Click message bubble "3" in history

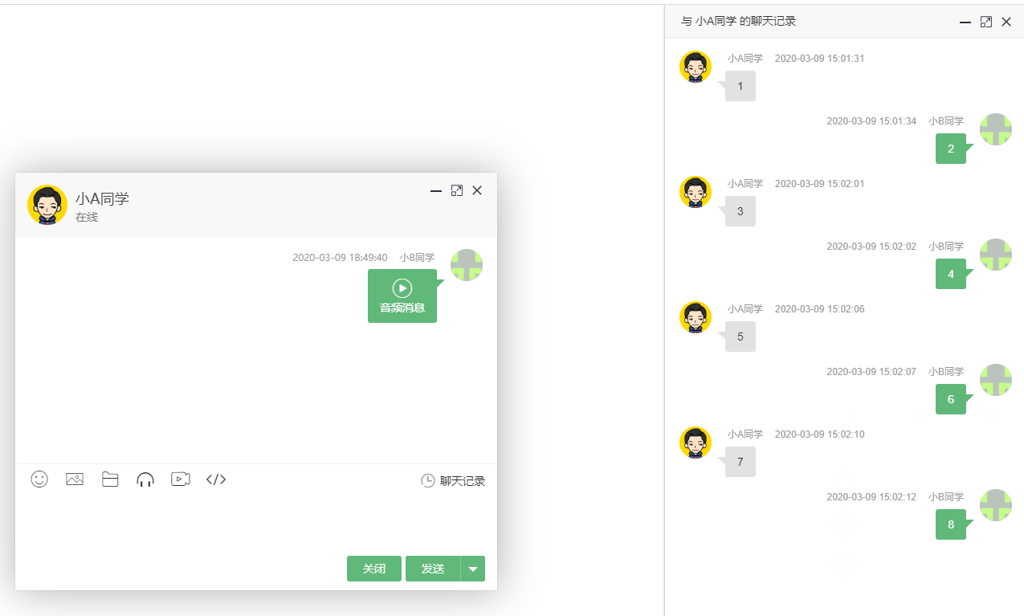(740, 211)
